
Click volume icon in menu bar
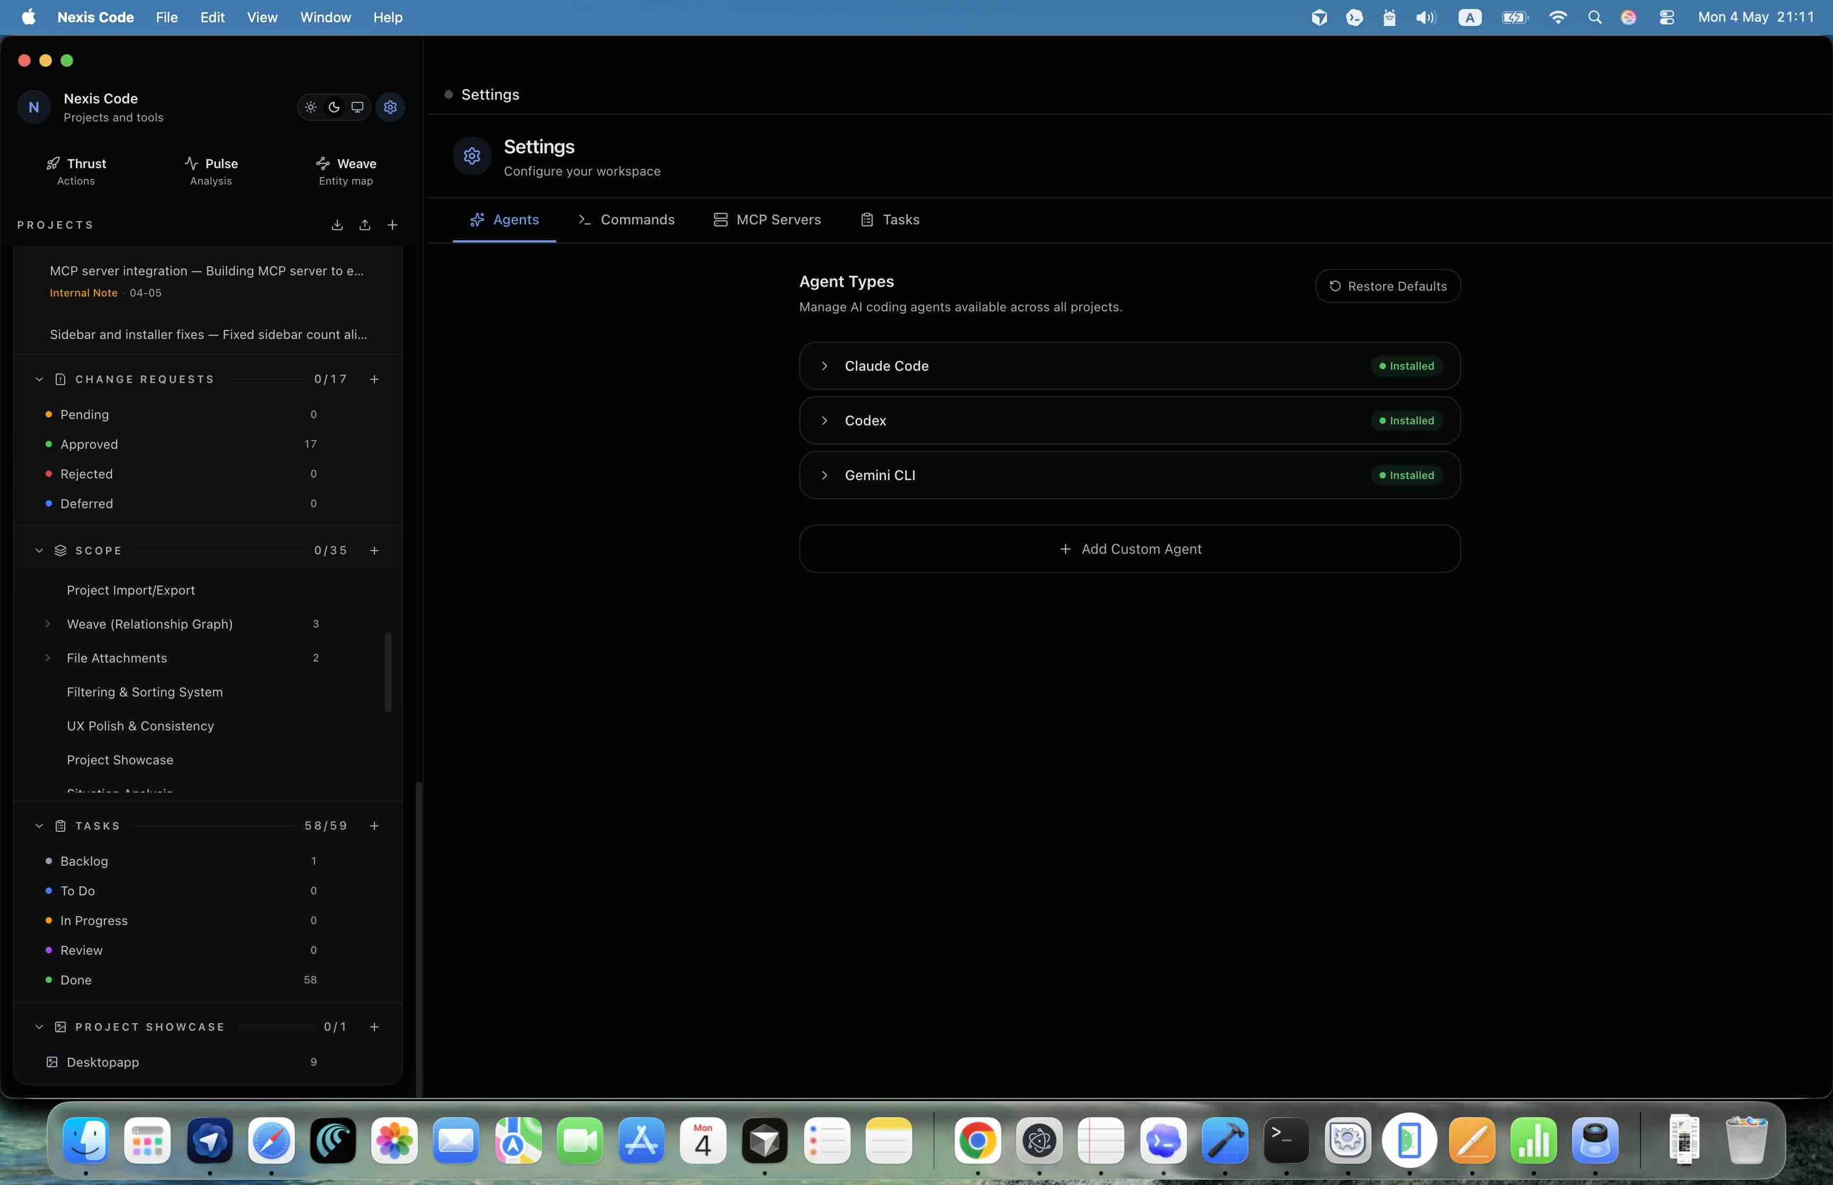(1425, 17)
